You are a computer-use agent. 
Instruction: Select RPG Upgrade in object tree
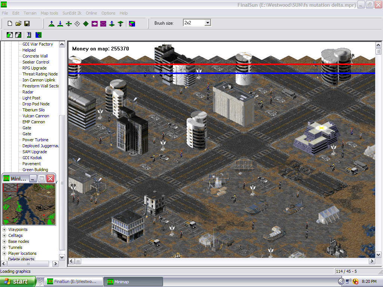[34, 68]
